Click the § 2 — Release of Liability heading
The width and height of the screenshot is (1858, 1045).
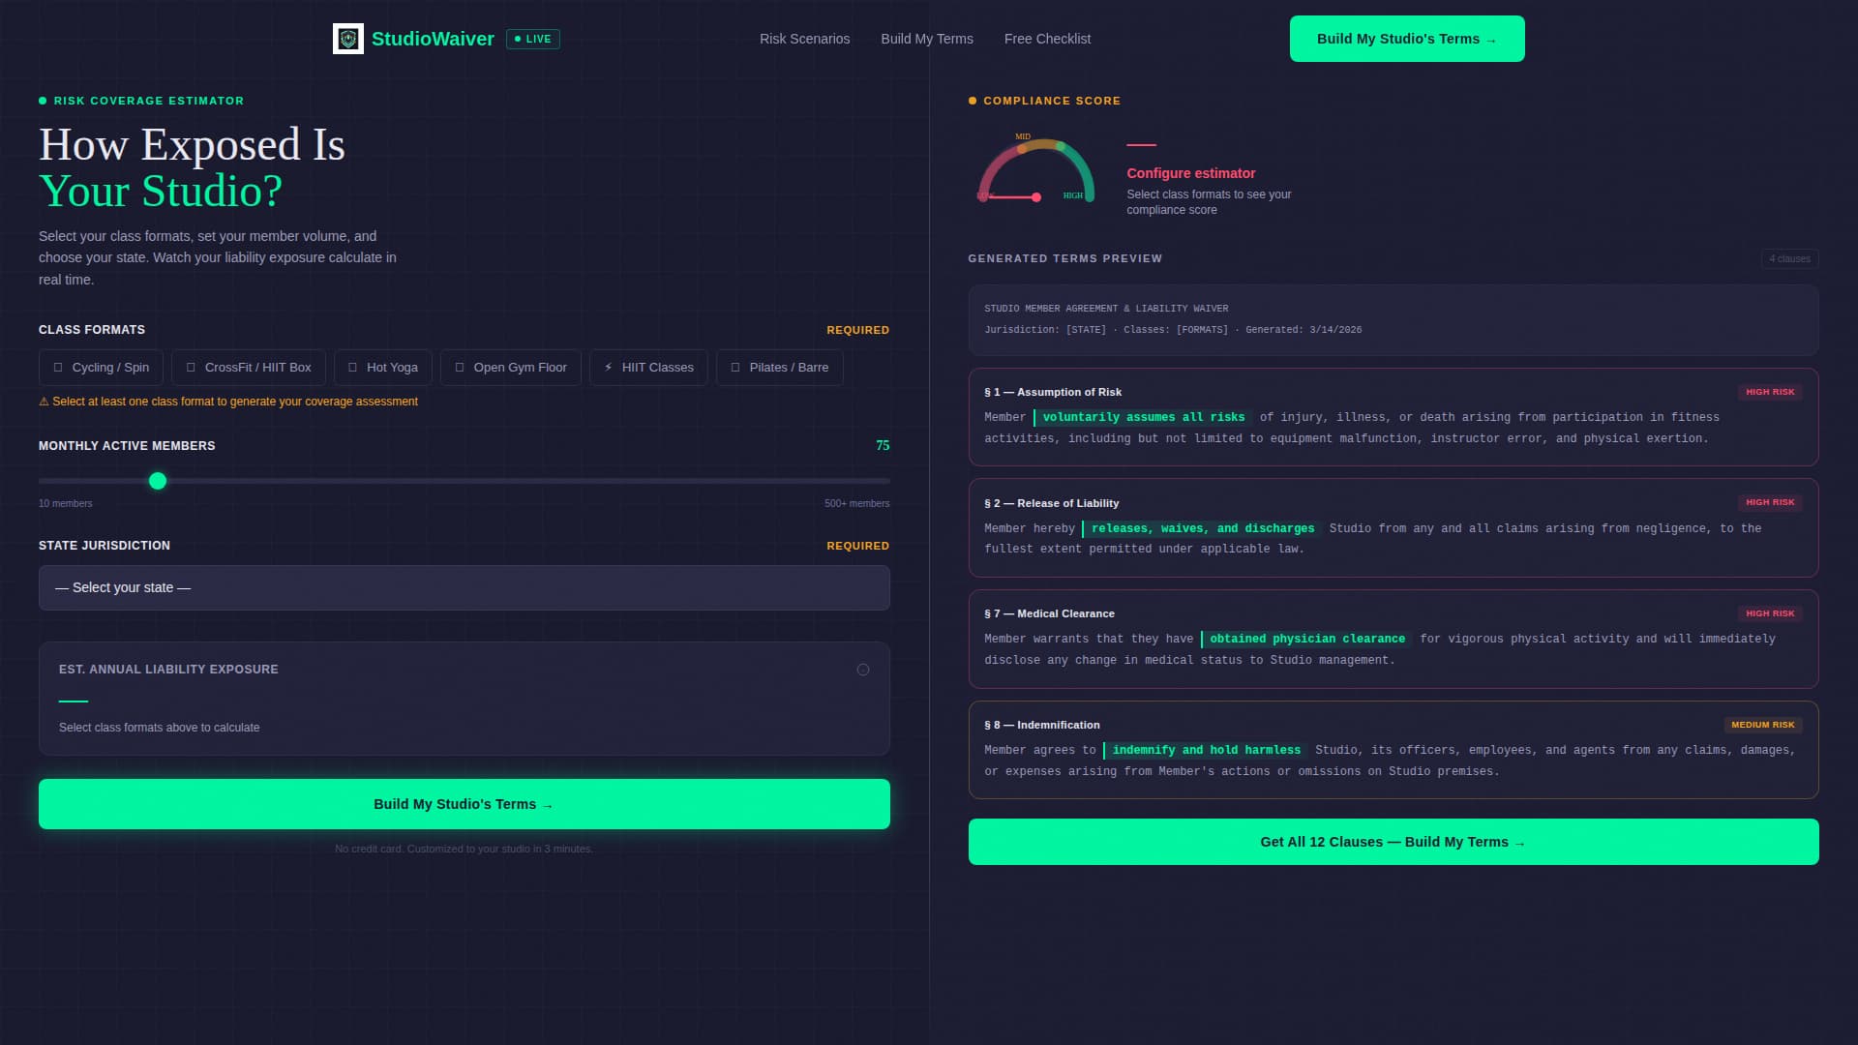[x=1052, y=503]
